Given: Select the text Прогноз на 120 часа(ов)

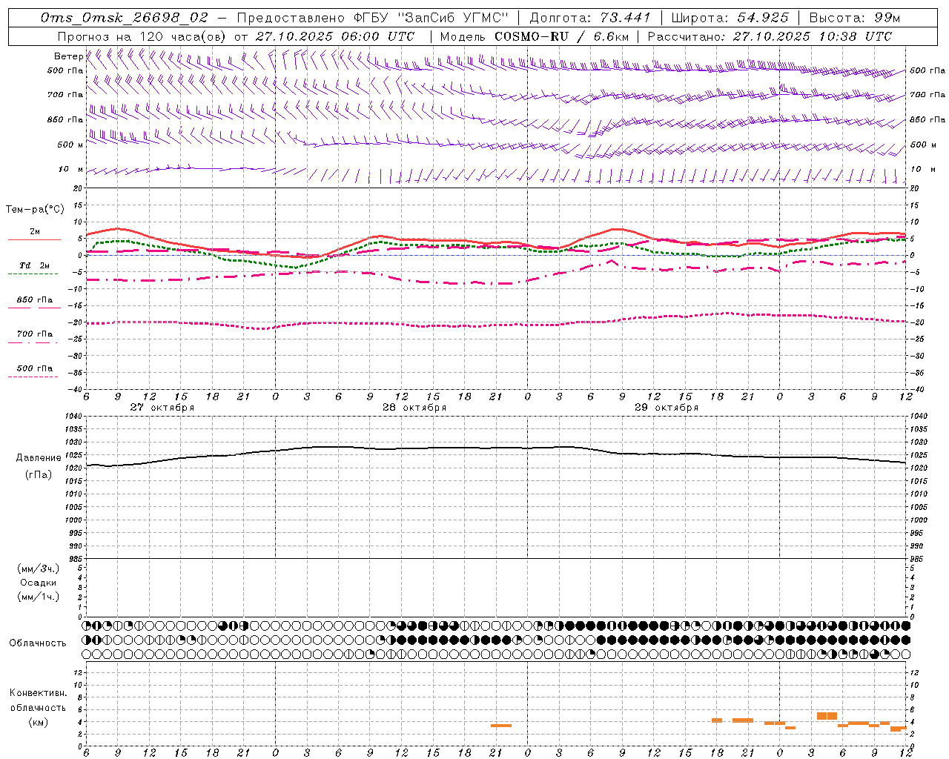Looking at the screenshot, I should (x=143, y=36).
